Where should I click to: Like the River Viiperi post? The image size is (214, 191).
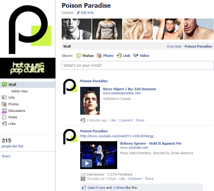113,120
